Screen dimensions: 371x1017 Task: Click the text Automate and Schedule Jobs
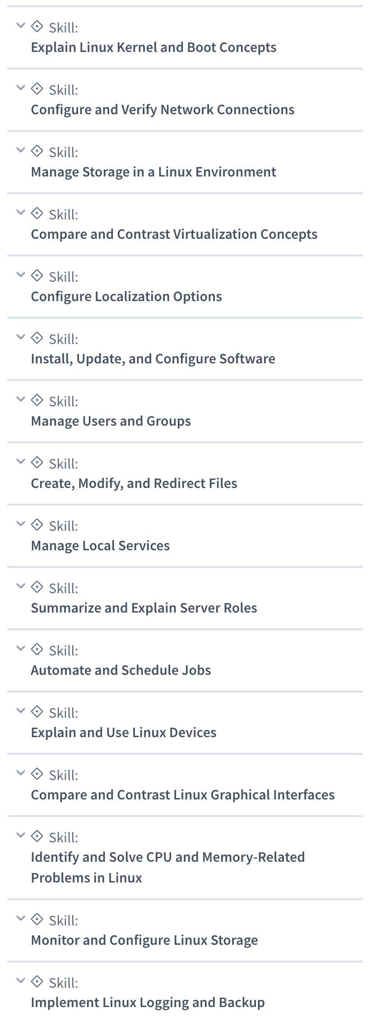pos(121,670)
